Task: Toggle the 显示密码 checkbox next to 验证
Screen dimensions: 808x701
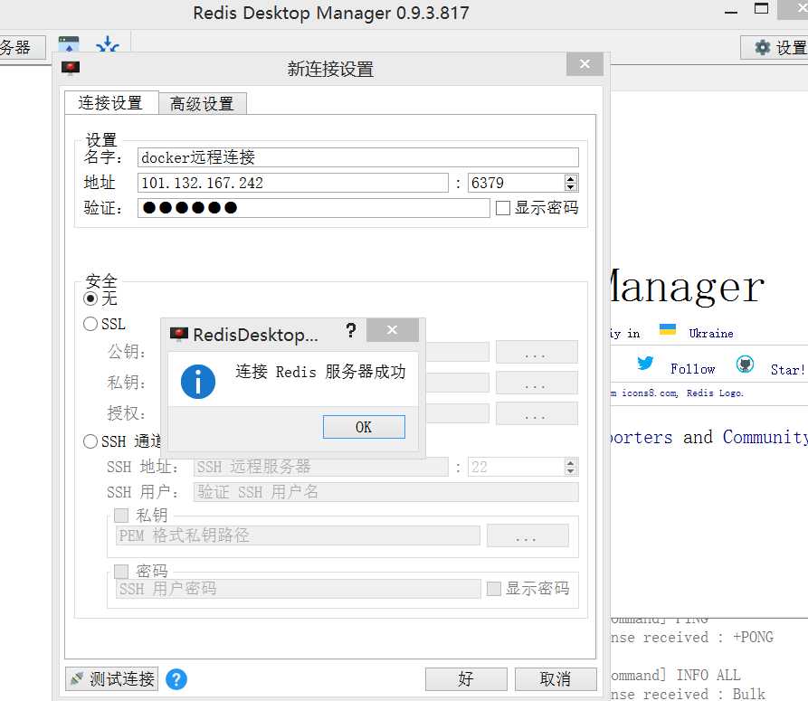Action: pos(503,208)
